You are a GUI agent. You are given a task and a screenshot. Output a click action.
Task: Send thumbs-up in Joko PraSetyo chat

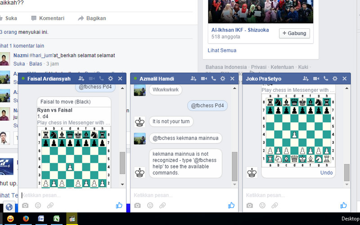click(343, 205)
